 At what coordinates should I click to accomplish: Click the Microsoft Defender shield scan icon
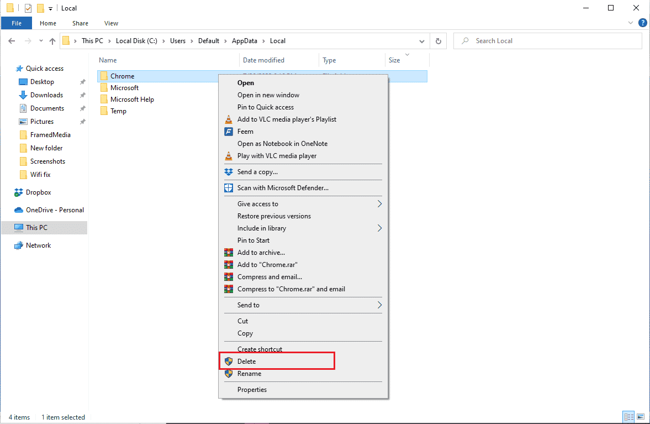[229, 188]
